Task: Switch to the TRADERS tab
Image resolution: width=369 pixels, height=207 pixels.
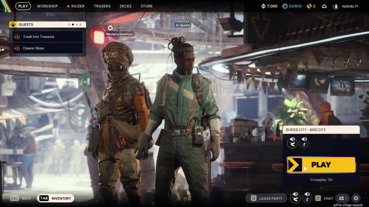Action: coord(102,6)
